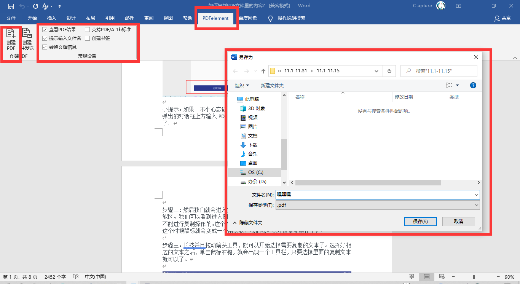Click the user account avatar in title bar
520x284 pixels.
[x=441, y=6]
